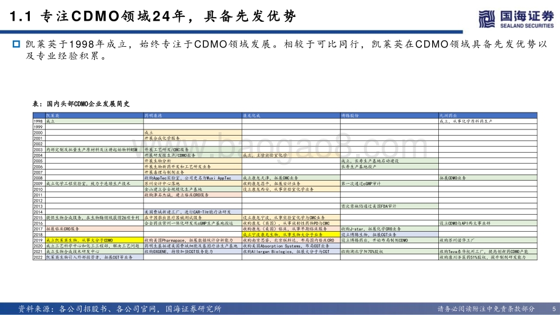Click the cell 内部定制及批量生产原材料及注册起始物料RSM

click(94, 150)
